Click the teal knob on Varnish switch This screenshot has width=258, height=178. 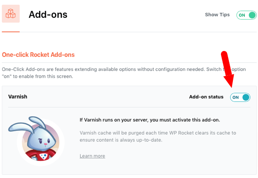coord(246,97)
